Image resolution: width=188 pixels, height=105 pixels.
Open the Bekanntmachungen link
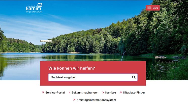[85, 92]
